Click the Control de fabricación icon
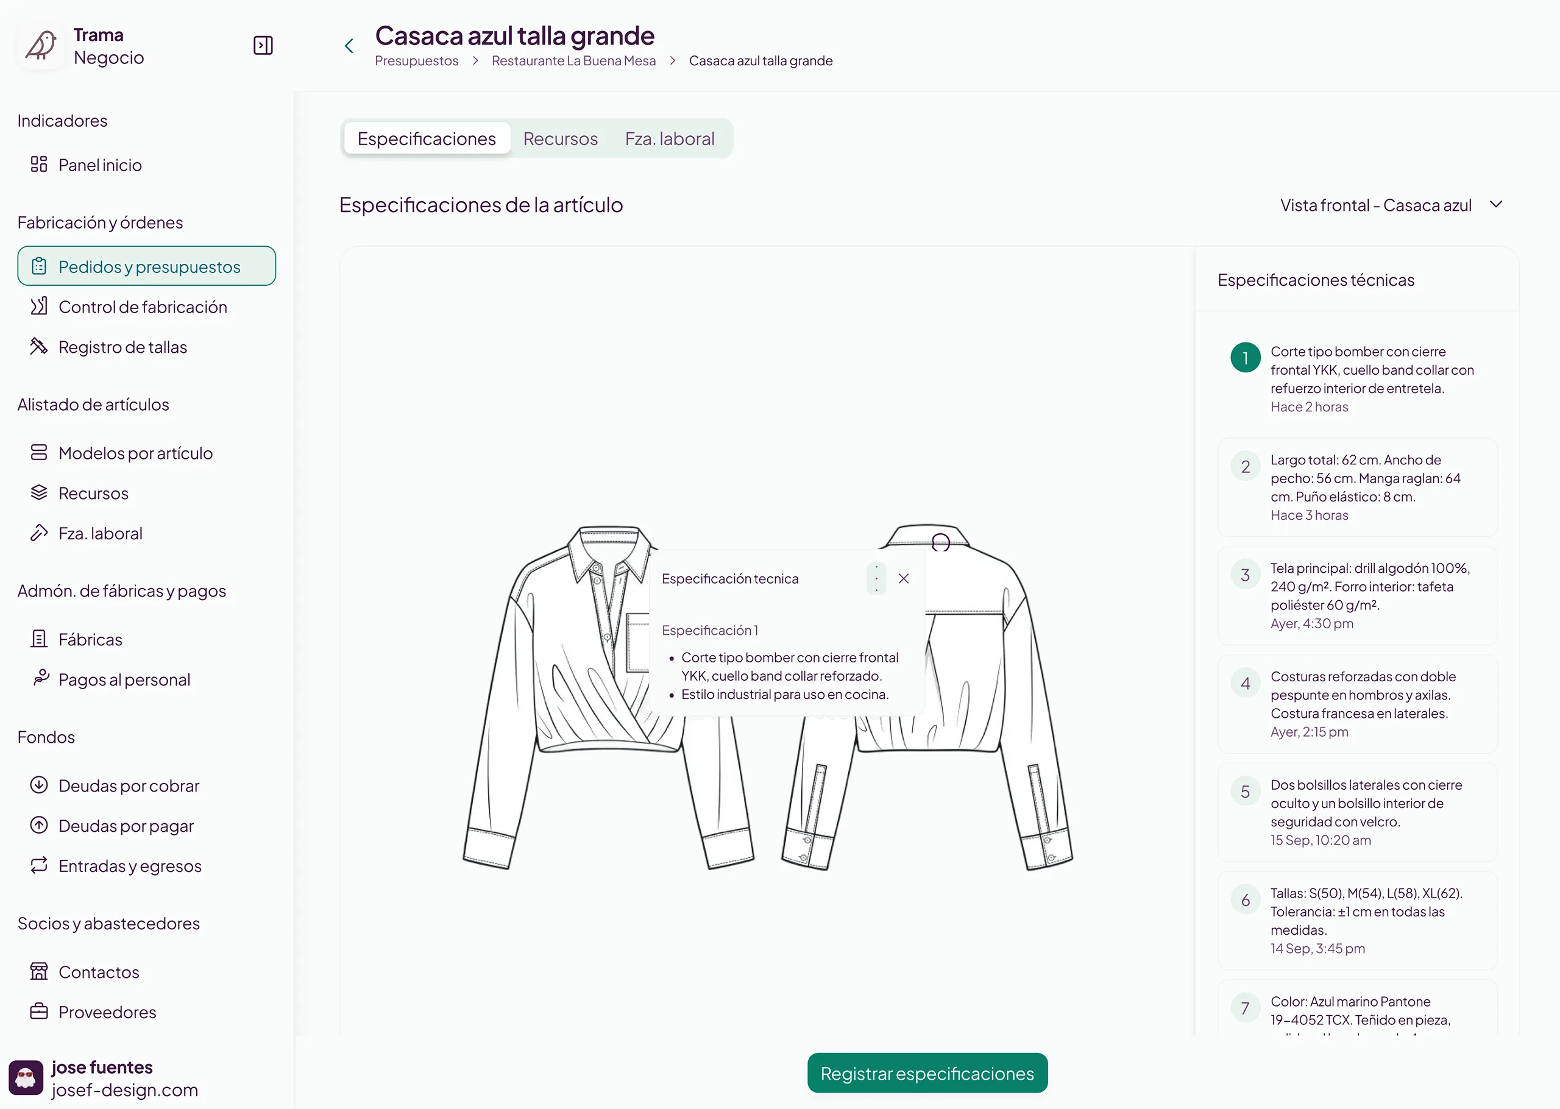The image size is (1560, 1109). coord(39,306)
